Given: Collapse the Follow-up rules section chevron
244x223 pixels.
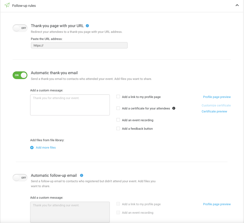Looking at the screenshot, I should click(x=237, y=5).
